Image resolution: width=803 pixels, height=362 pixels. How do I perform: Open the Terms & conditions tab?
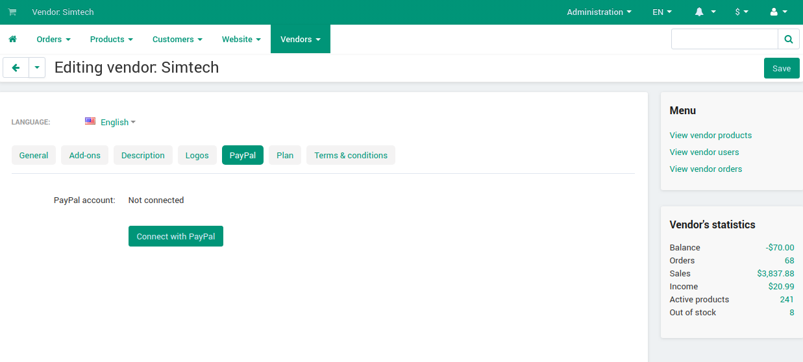point(351,155)
